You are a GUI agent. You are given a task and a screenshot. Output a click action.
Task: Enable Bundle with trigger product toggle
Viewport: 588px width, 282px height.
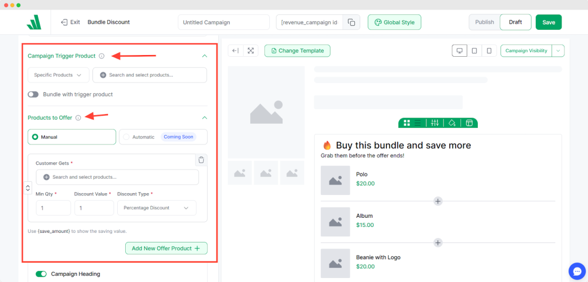coord(33,94)
